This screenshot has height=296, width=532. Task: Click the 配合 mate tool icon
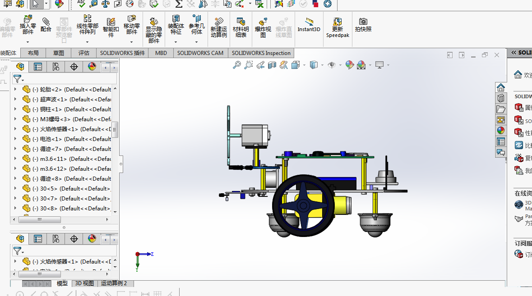46,22
